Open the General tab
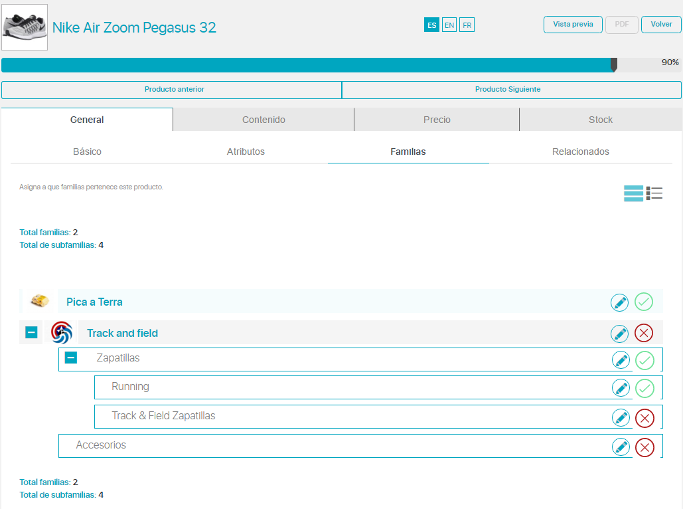This screenshot has height=509, width=683. pos(87,120)
